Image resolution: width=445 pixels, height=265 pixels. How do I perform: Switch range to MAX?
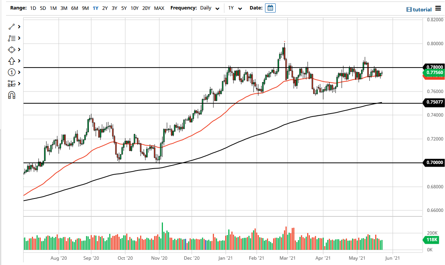coord(159,8)
